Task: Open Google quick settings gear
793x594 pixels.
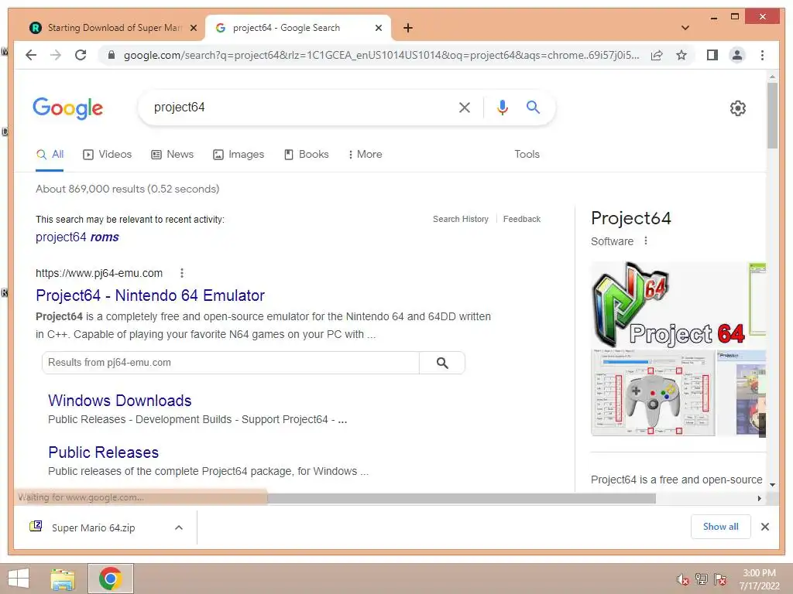Action: click(x=738, y=108)
